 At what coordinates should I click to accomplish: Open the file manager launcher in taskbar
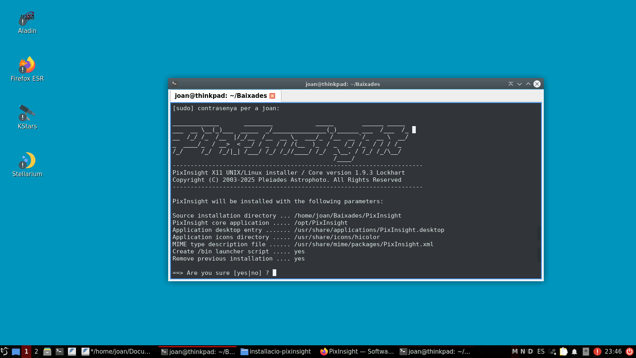tap(47, 351)
